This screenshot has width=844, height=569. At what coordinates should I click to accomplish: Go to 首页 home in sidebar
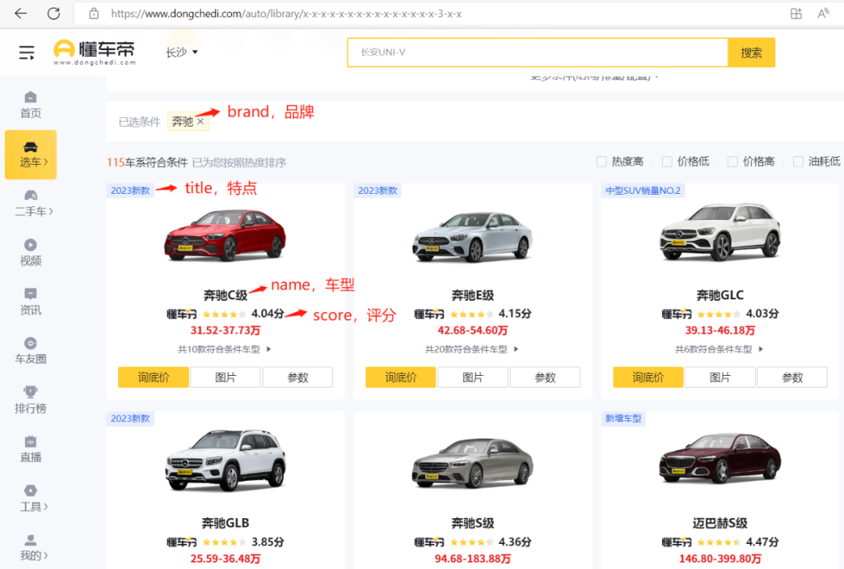[x=30, y=105]
